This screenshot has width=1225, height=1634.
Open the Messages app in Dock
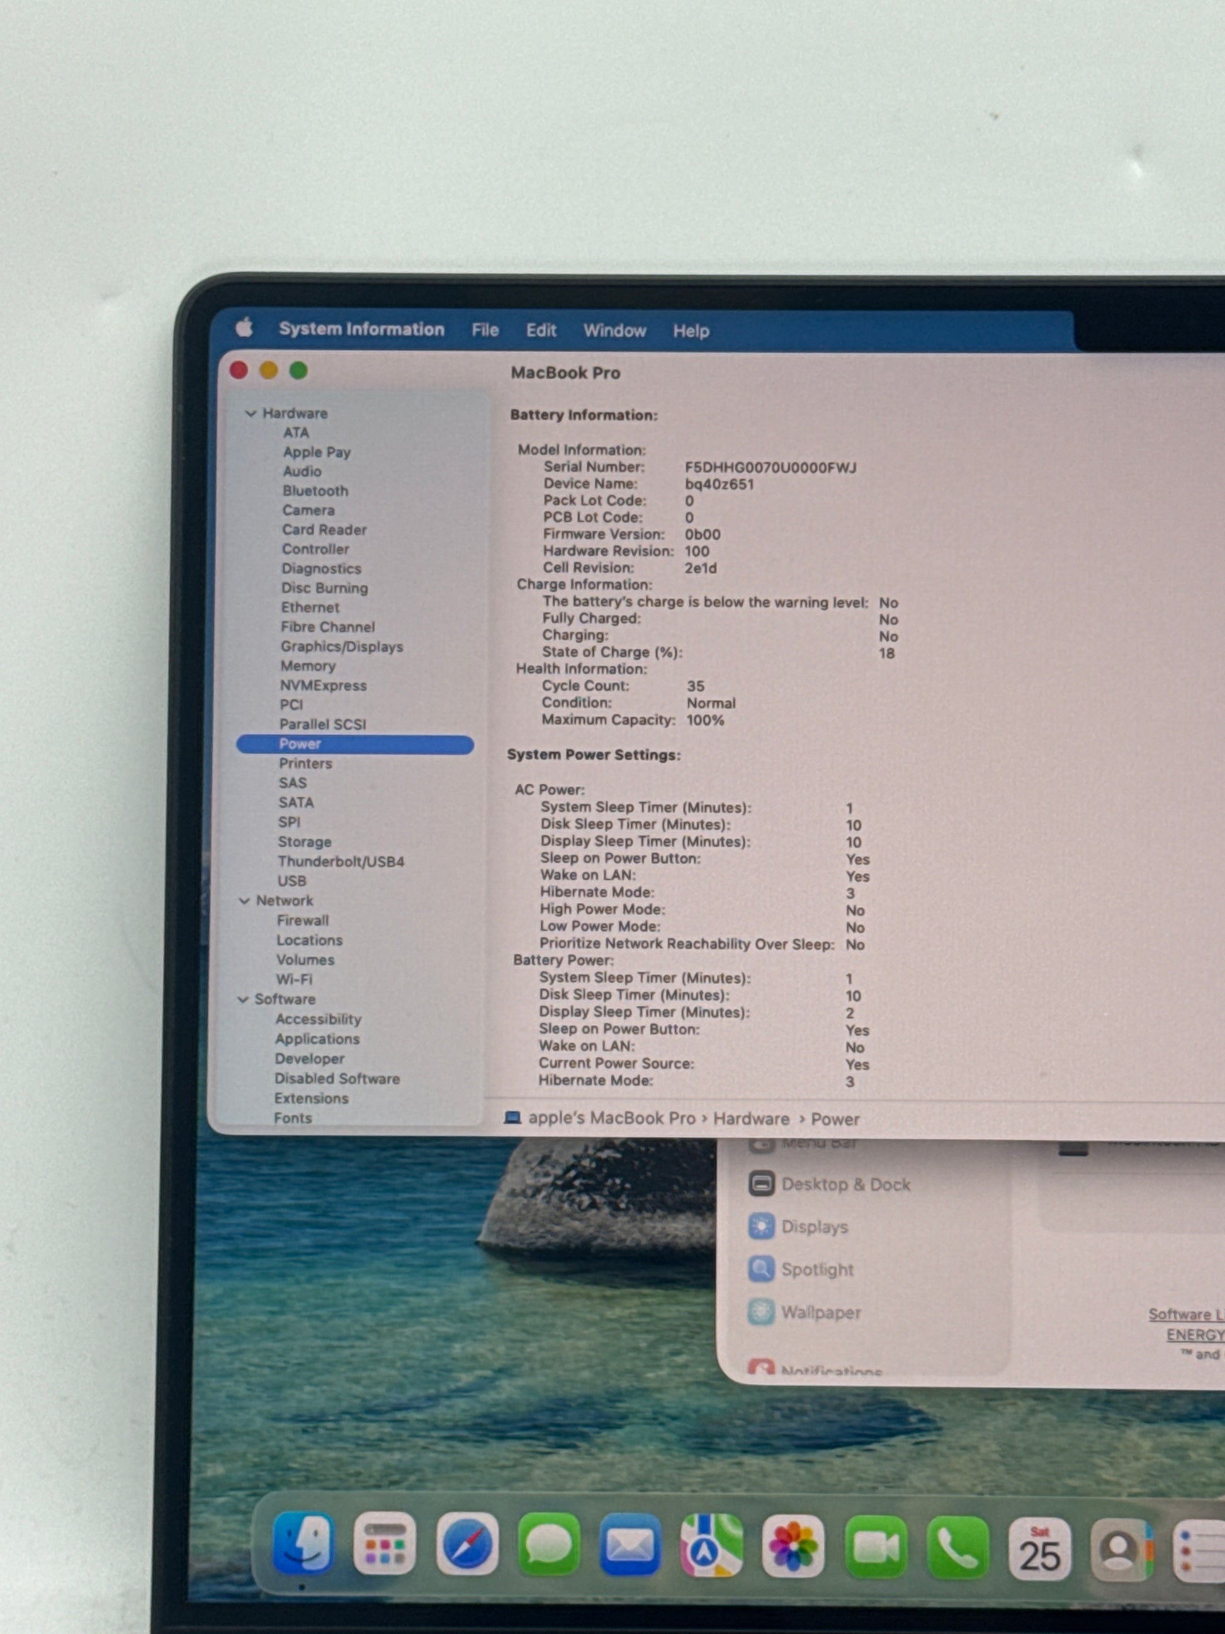tap(549, 1545)
